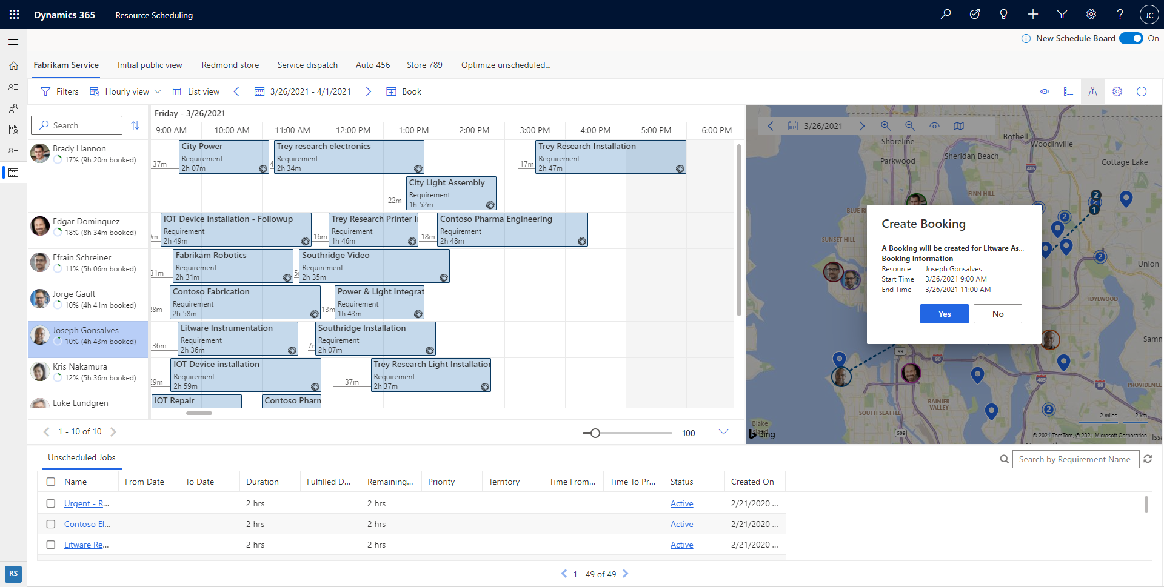
Task: Open board settings gear icon
Action: (x=1117, y=91)
